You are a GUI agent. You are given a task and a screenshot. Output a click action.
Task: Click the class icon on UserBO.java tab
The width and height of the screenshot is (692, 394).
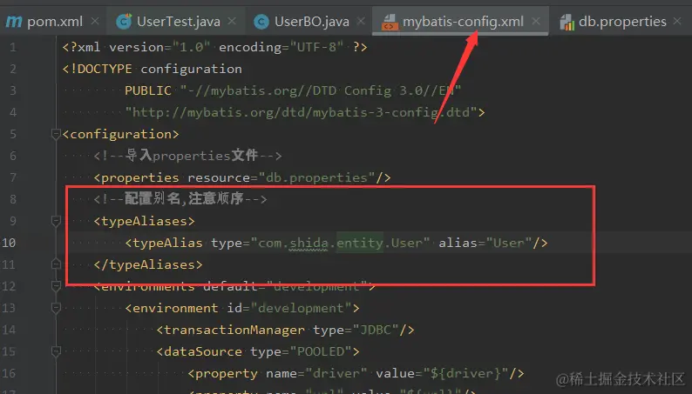click(x=261, y=22)
